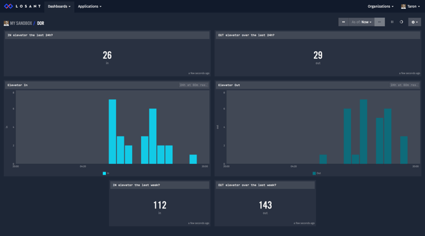425x236 pixels.
Task: Click the rightmost bar in Elevator In chart
Action: click(193, 159)
